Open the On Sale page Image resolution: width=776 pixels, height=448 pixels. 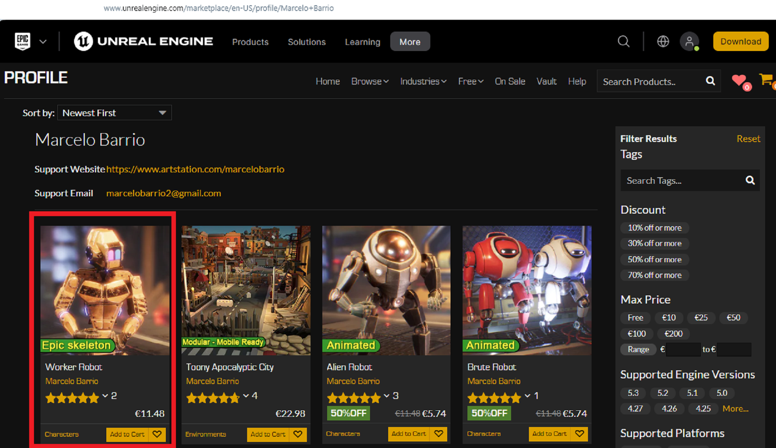point(510,81)
